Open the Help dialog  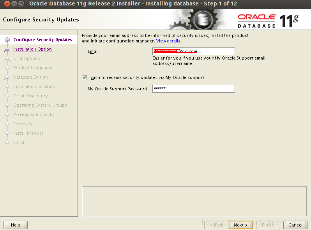[16, 225]
